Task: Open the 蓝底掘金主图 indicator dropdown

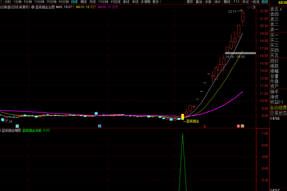Action: [33, 7]
